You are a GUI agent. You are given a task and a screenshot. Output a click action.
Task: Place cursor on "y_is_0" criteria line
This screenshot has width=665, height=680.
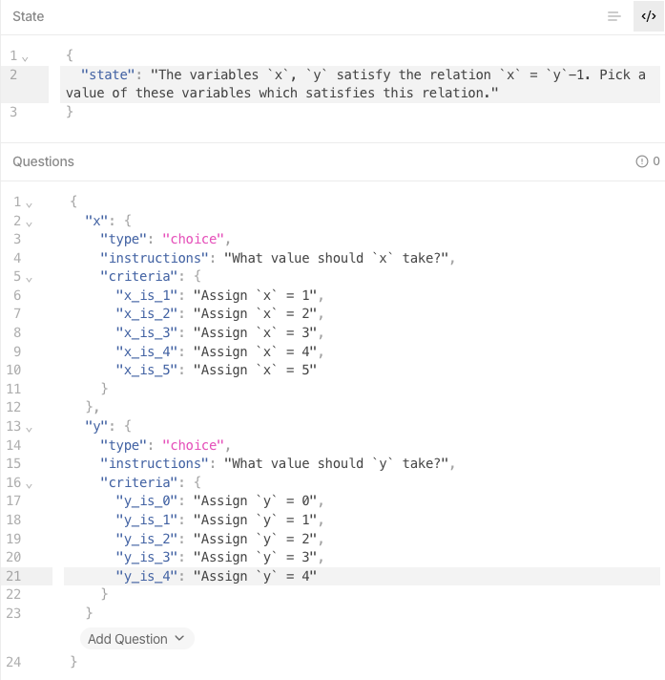click(219, 500)
